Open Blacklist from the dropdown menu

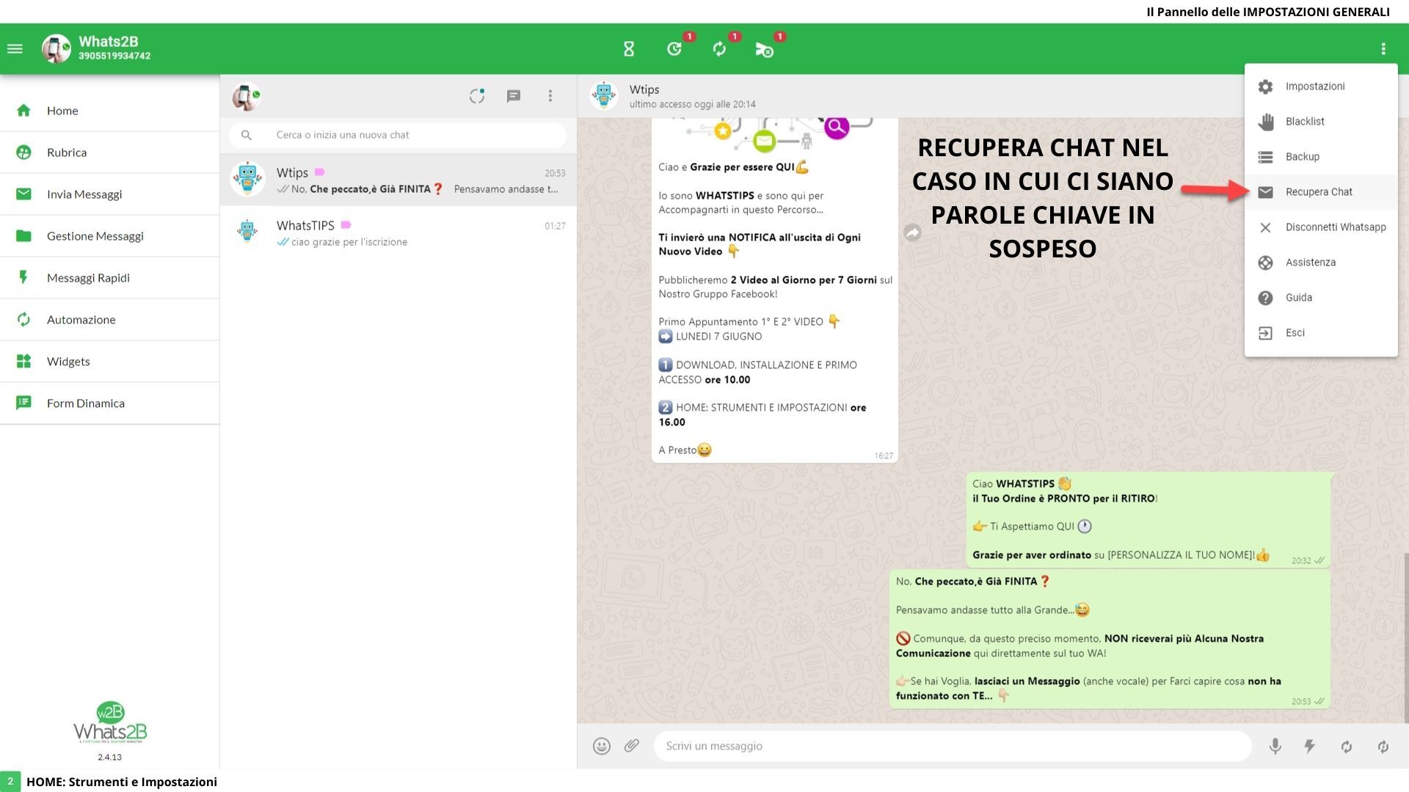click(1321, 122)
